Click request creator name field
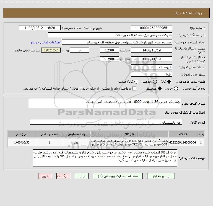 click(x=117, y=42)
